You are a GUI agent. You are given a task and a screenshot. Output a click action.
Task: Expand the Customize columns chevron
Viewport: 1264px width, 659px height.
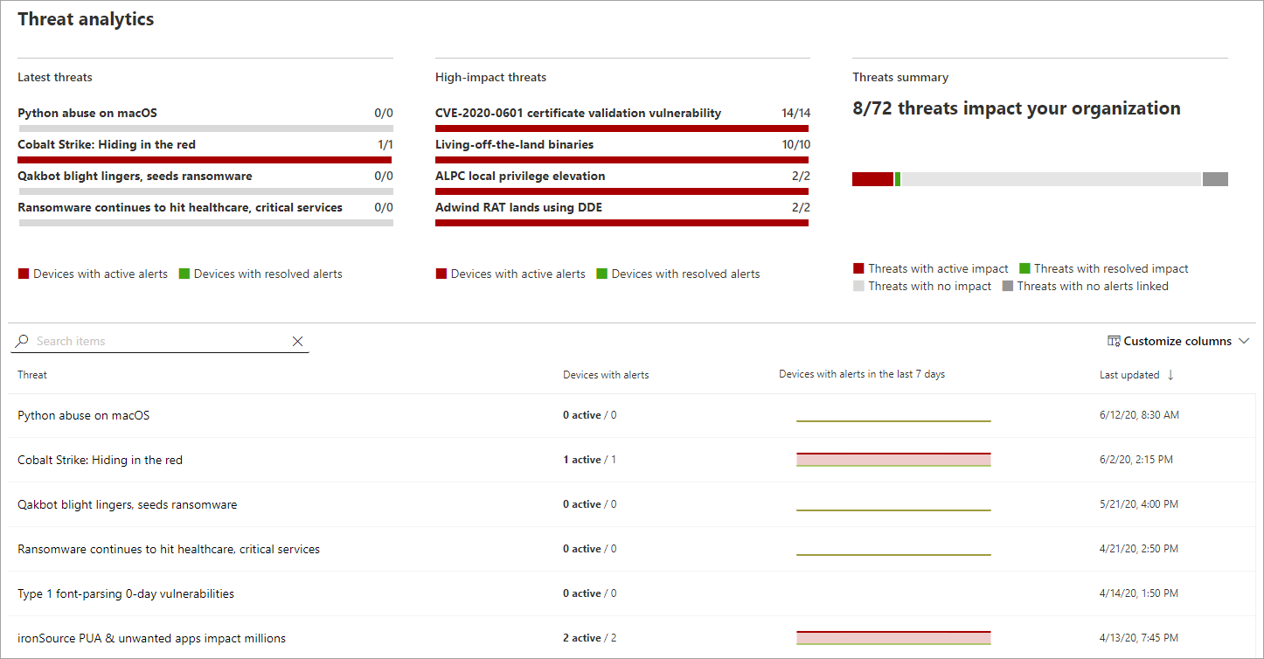click(x=1245, y=341)
